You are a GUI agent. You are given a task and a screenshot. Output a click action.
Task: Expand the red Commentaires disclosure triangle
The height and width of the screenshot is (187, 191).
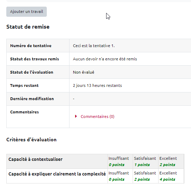[x=76, y=117]
